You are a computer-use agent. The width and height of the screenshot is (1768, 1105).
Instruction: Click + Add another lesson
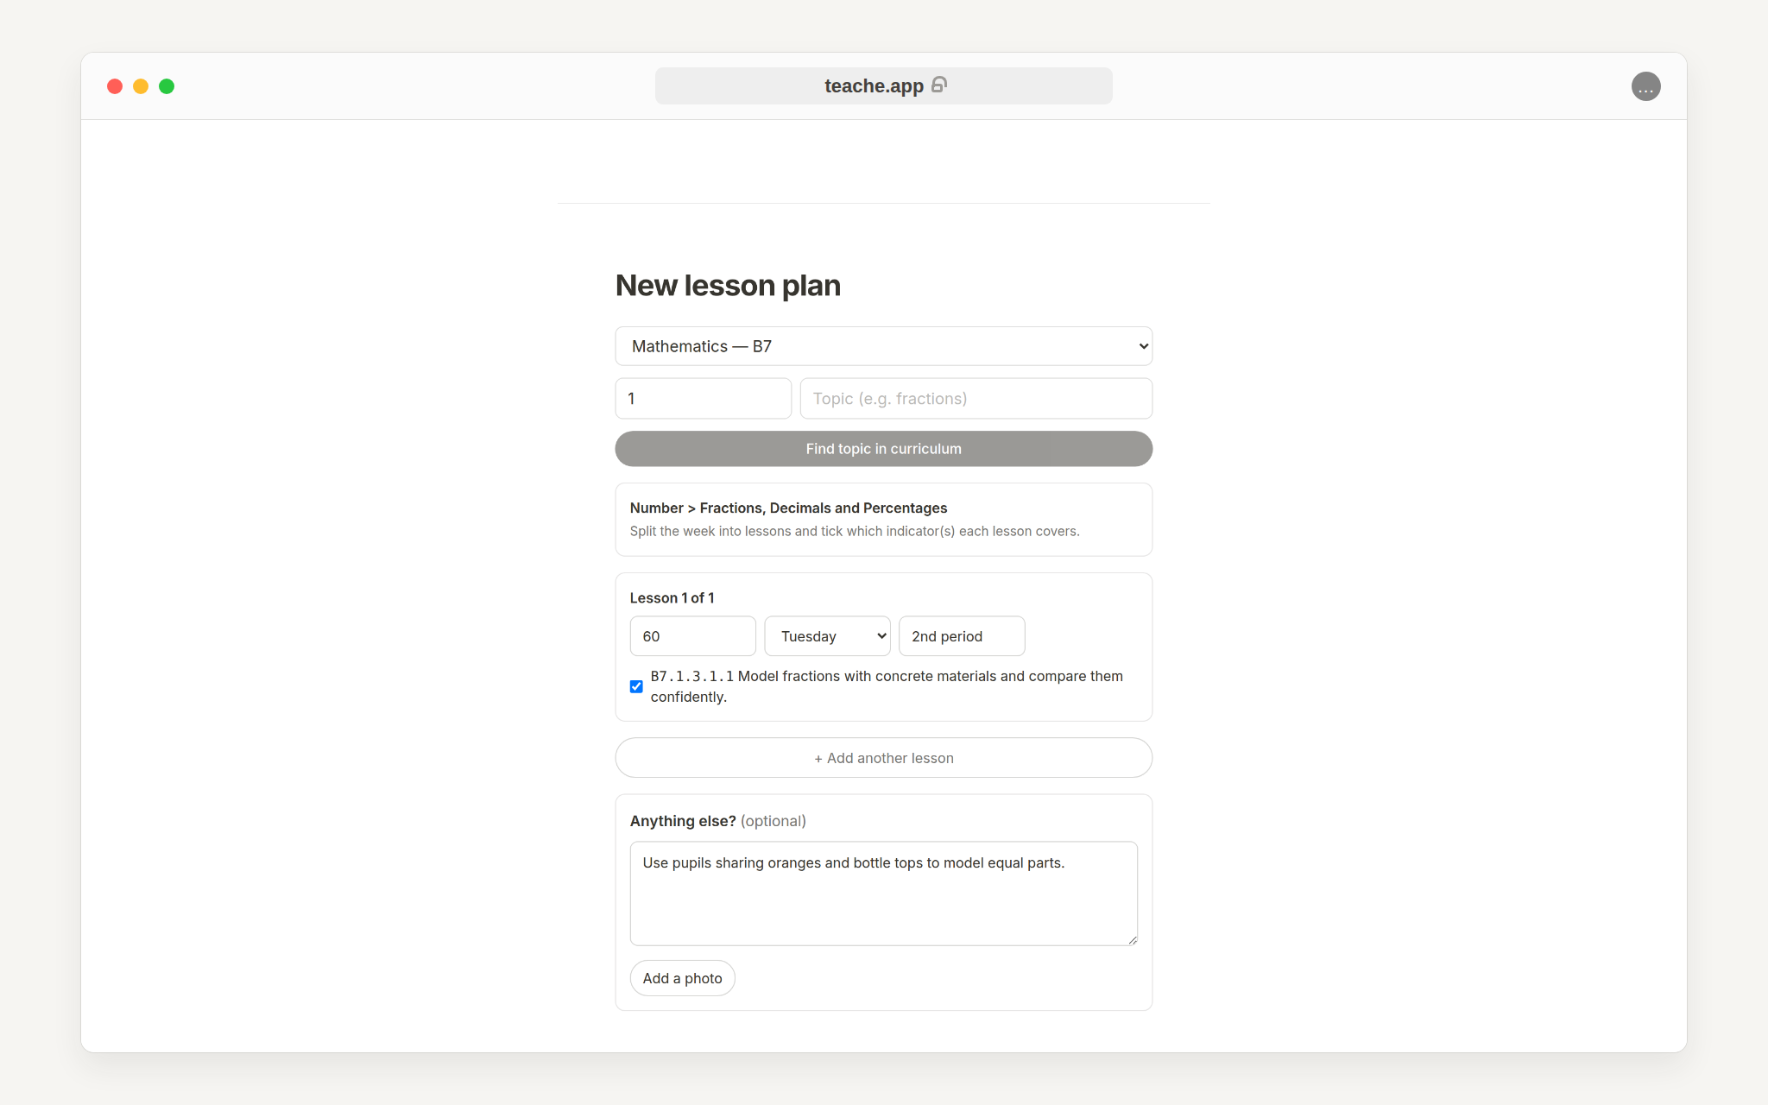[883, 758]
